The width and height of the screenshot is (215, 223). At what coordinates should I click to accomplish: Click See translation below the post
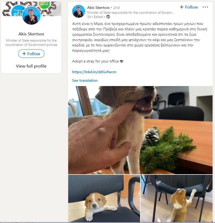point(85,80)
